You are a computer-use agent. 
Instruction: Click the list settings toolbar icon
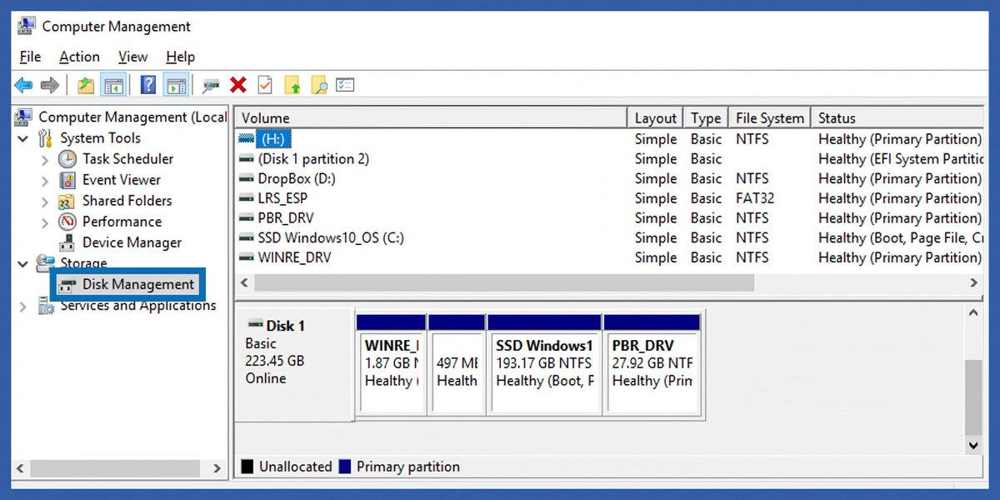point(346,84)
